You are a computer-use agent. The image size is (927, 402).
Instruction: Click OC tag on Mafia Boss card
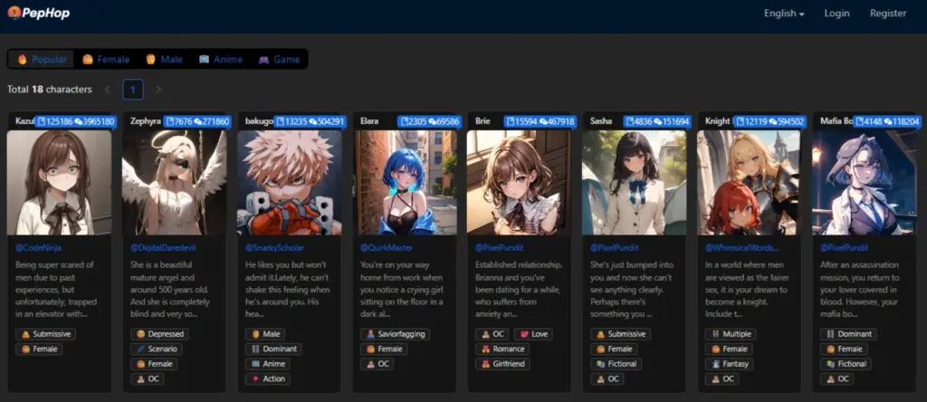(837, 379)
